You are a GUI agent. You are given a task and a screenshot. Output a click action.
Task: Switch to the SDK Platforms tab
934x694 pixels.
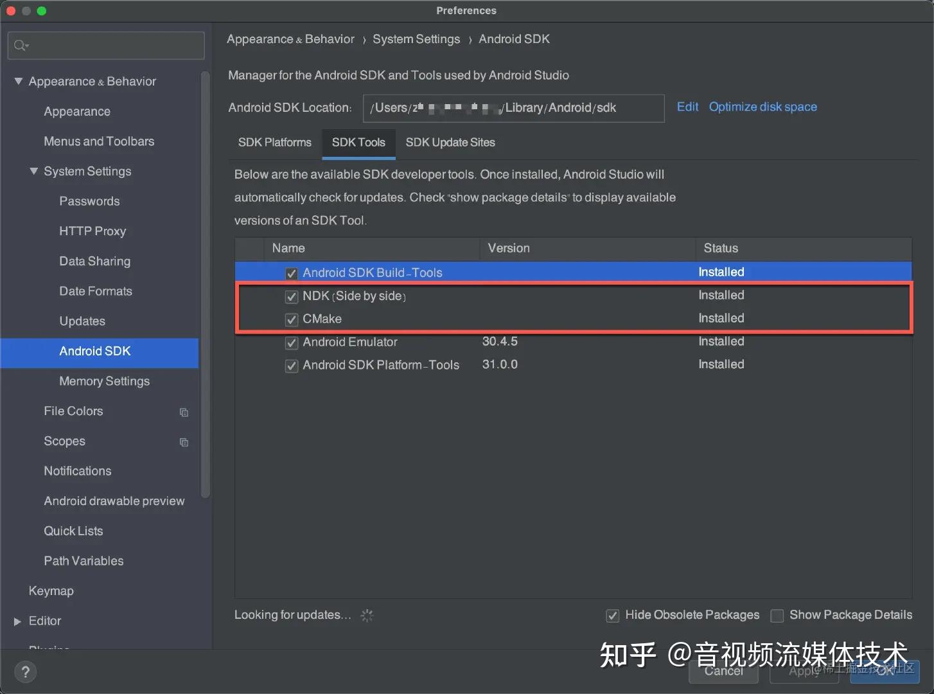click(274, 143)
